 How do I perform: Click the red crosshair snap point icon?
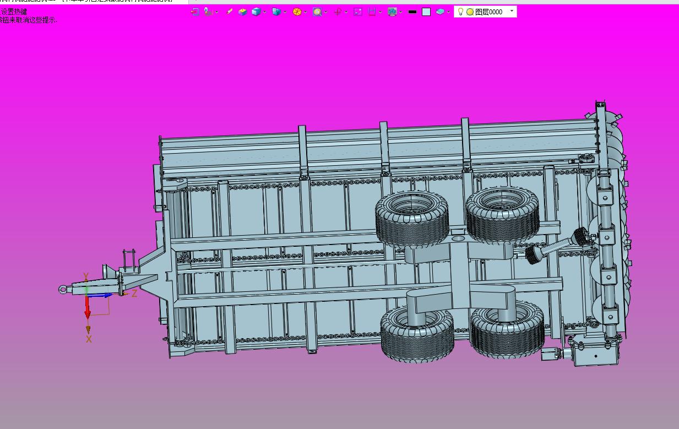[x=338, y=12]
